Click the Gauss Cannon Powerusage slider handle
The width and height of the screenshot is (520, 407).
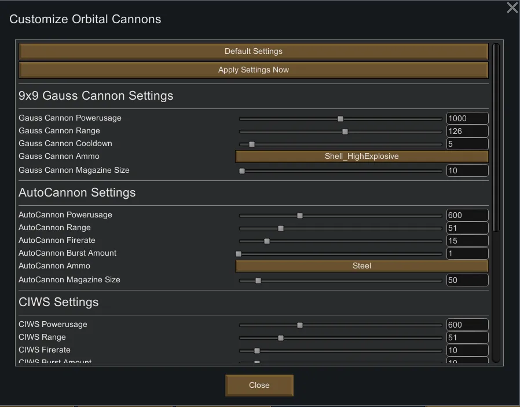coord(340,119)
